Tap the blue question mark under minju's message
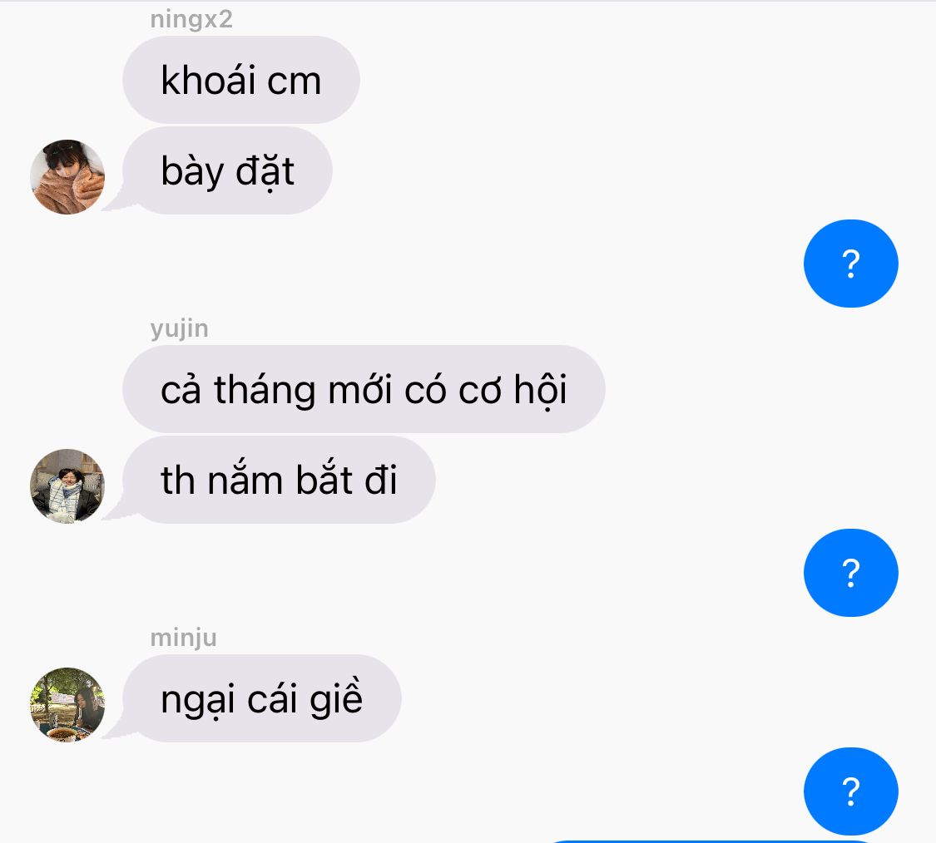Screen dimensions: 936x843 (x=850, y=791)
